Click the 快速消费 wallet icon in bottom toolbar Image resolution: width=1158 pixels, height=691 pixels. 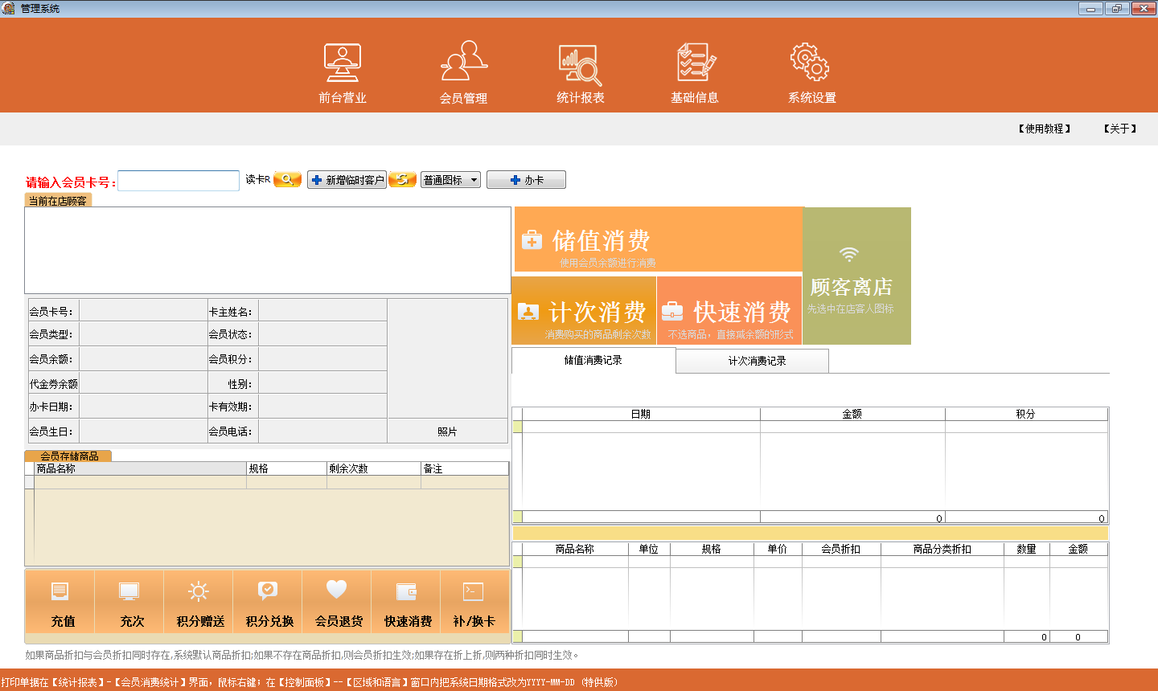(406, 602)
